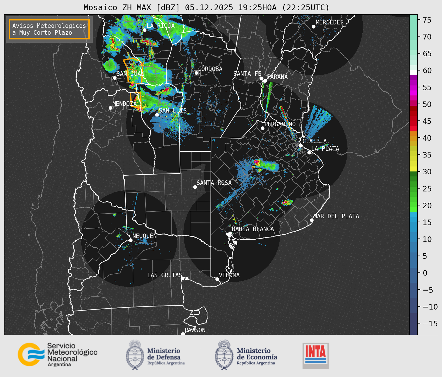Click the NEUQUÉN city marker dot
The height and width of the screenshot is (377, 442).
pos(130,240)
